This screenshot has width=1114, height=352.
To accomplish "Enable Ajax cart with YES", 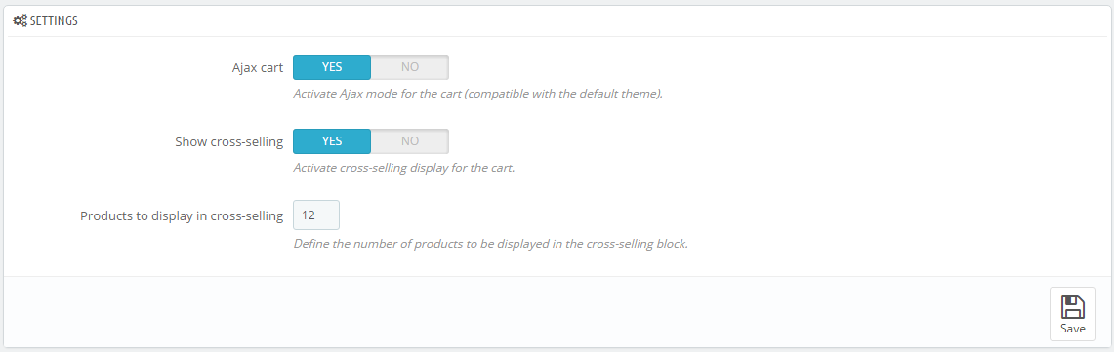I will click(x=332, y=67).
